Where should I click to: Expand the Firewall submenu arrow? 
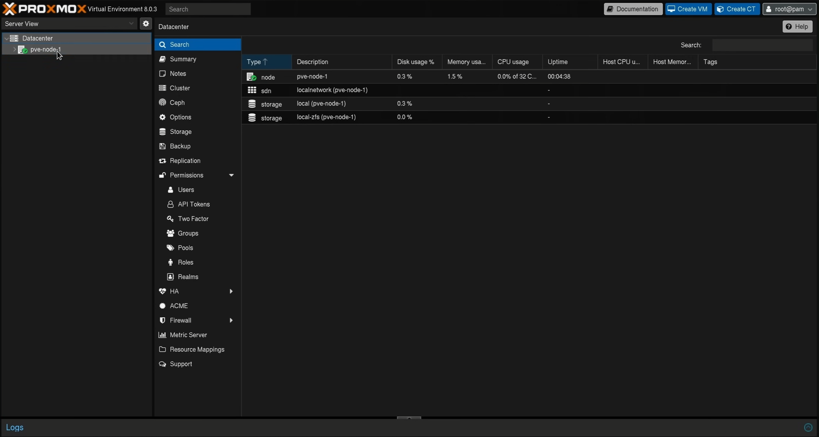click(x=231, y=321)
